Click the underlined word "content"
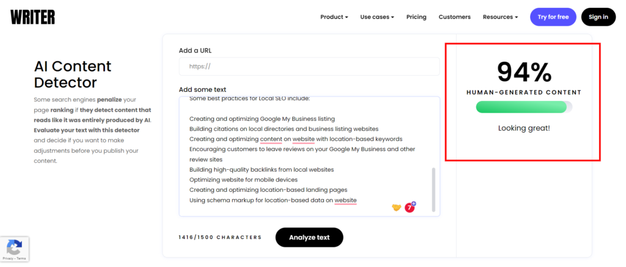The width and height of the screenshot is (626, 267). click(x=271, y=139)
